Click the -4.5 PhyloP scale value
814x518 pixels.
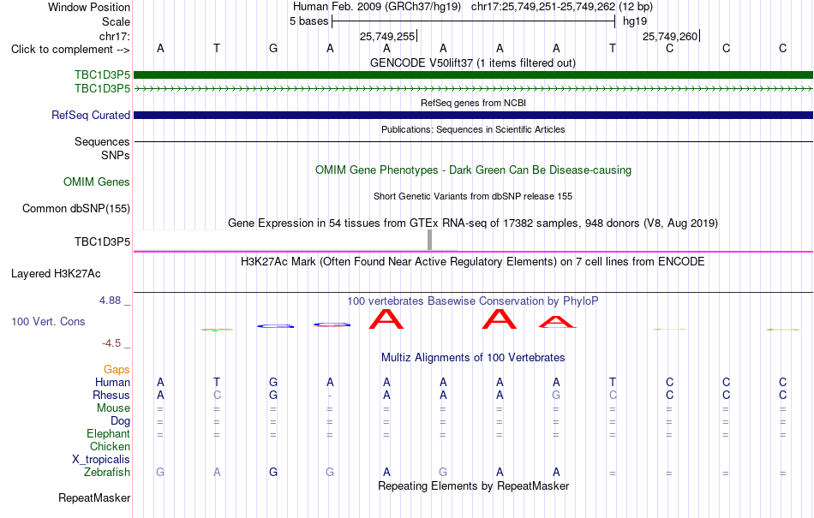[x=111, y=343]
